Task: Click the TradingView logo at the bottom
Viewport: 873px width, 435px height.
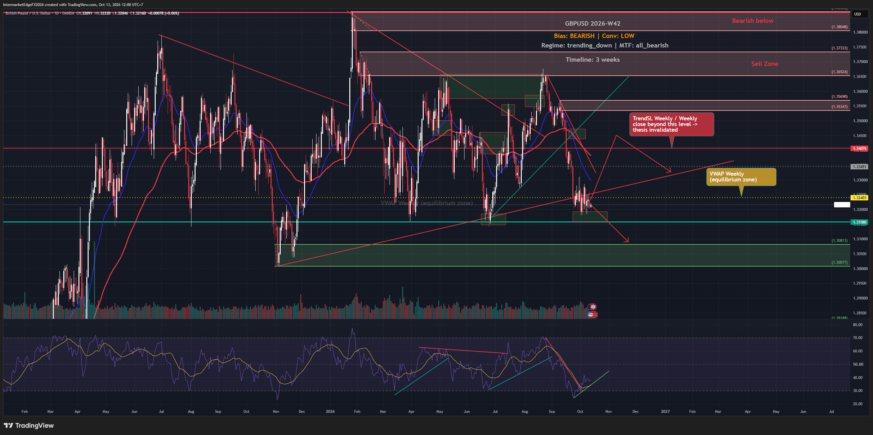Action: (29, 425)
